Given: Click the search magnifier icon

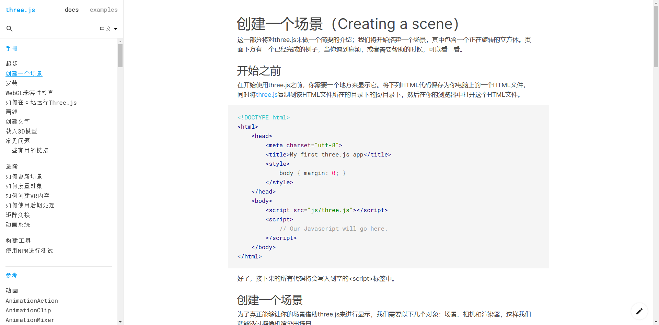Looking at the screenshot, I should pos(10,29).
